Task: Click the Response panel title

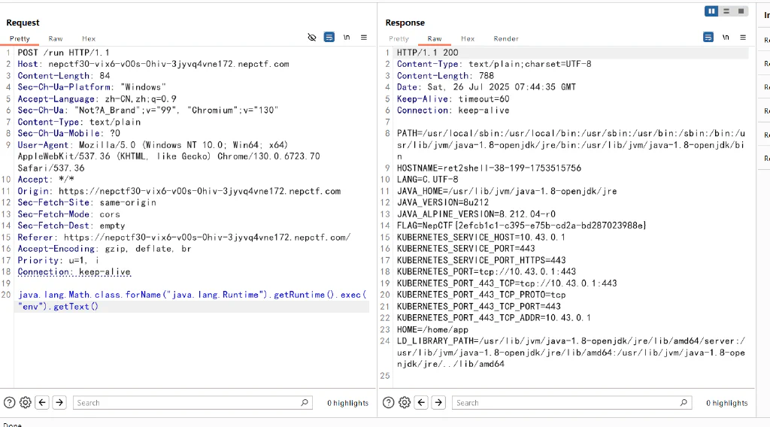Action: coord(405,23)
